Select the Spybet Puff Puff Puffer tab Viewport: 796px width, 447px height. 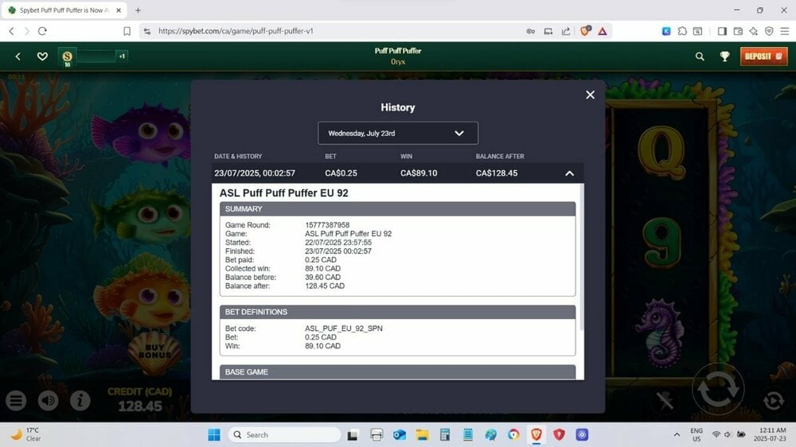tap(65, 10)
